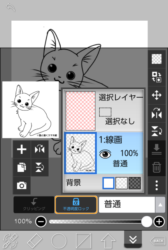Switch brush and eraser tool icon
Image resolution: width=168 pixels, height=250 pixels.
point(10,241)
